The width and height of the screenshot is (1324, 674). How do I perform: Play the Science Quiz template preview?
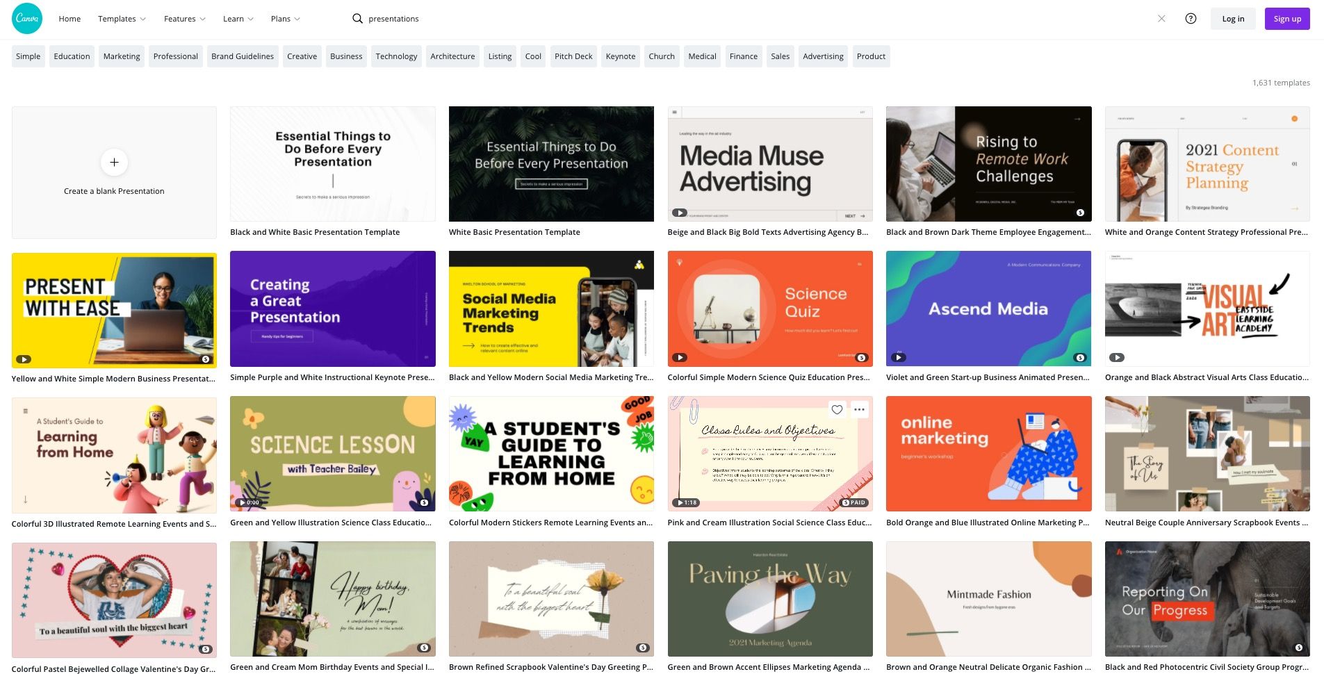tap(679, 357)
